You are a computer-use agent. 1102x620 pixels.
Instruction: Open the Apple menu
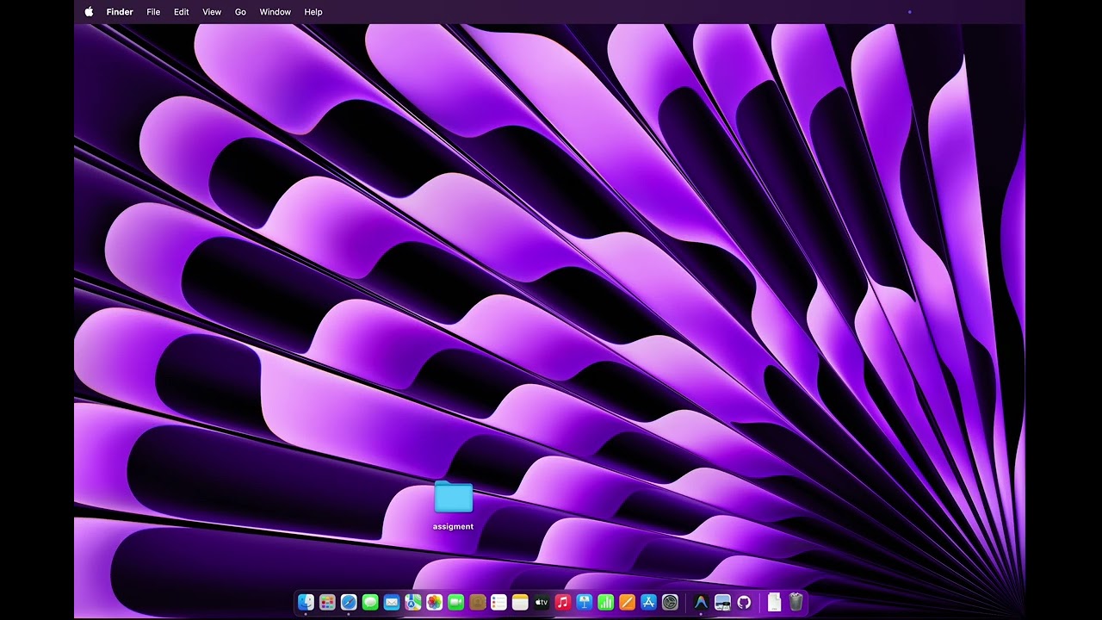[x=89, y=12]
